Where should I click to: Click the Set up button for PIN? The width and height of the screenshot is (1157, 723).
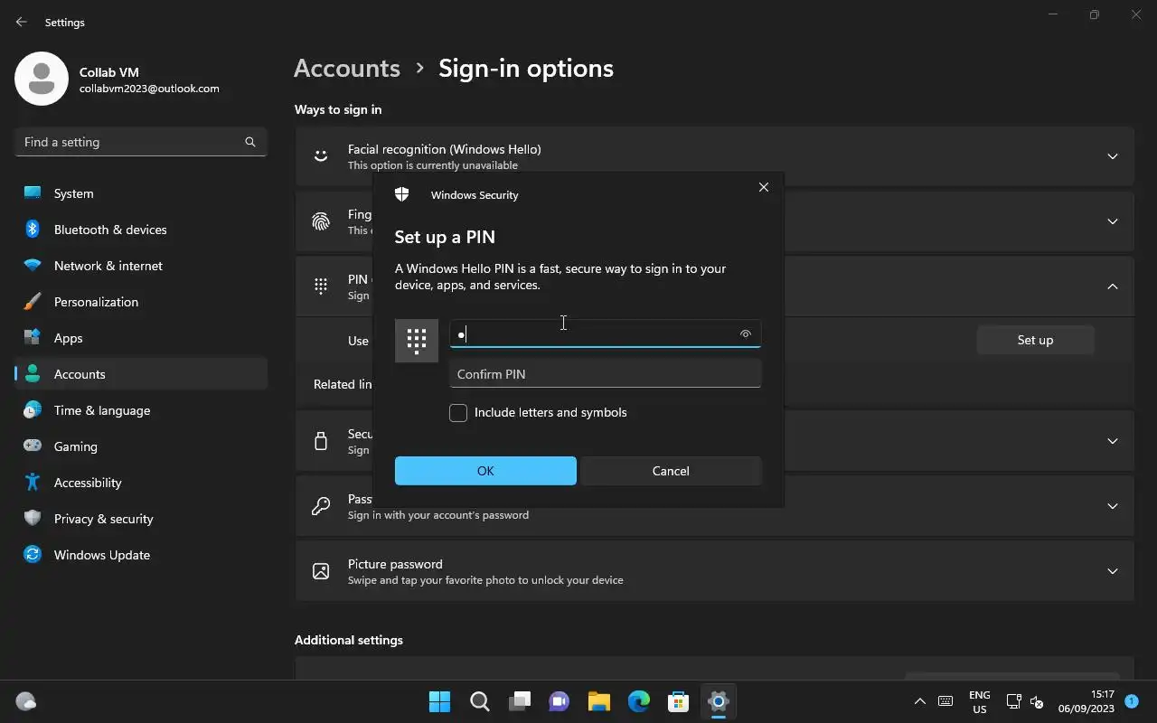tap(1035, 340)
